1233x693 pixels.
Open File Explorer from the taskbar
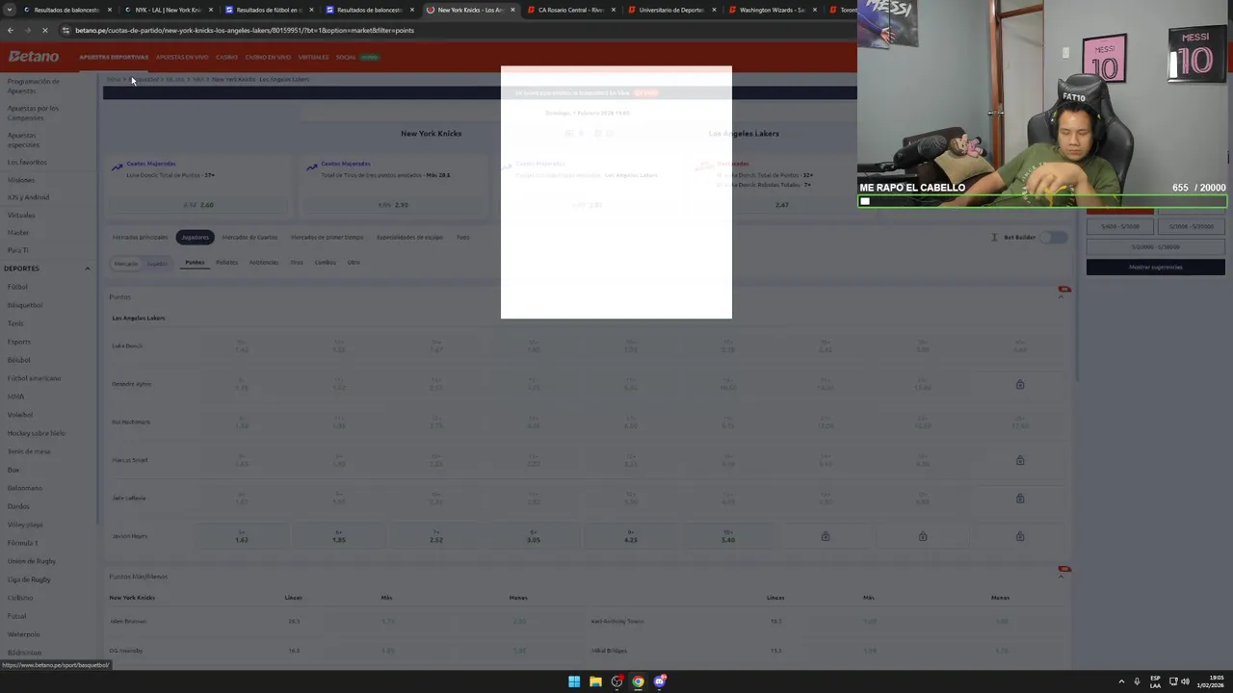point(595,681)
